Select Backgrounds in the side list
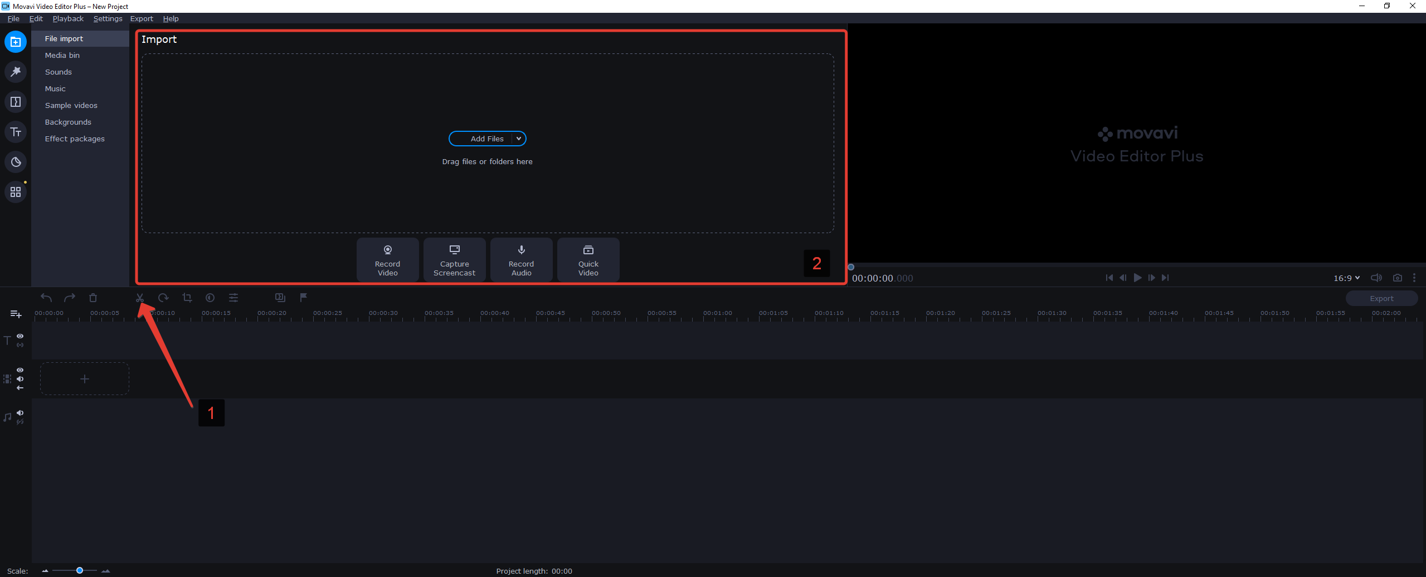 click(80, 122)
